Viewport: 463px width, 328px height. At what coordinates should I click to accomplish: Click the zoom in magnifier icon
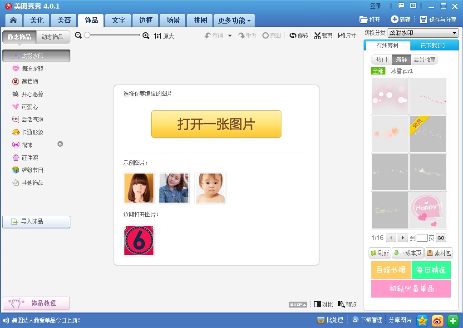pyautogui.click(x=146, y=35)
